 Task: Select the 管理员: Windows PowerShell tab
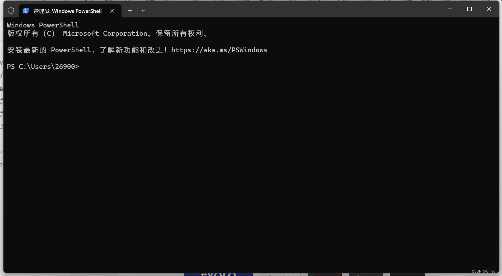(x=67, y=11)
